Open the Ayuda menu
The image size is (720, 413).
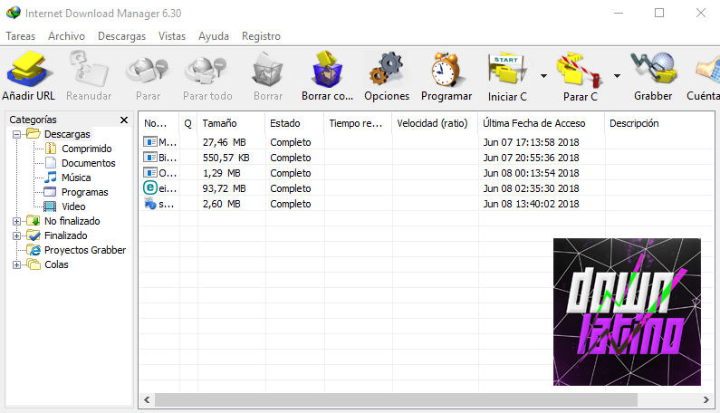(214, 36)
